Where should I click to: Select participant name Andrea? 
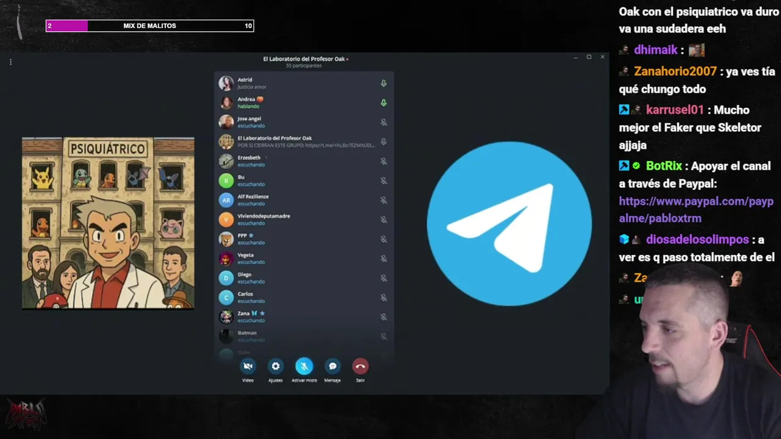(x=247, y=99)
